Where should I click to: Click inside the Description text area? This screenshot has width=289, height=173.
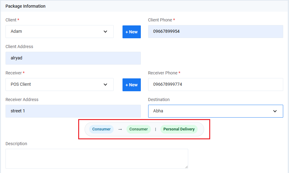(97, 159)
